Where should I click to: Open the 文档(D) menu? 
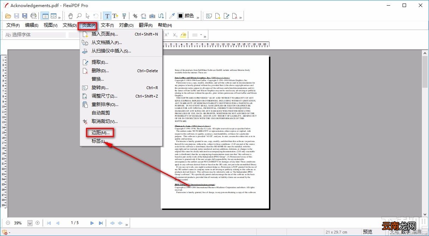(69, 25)
